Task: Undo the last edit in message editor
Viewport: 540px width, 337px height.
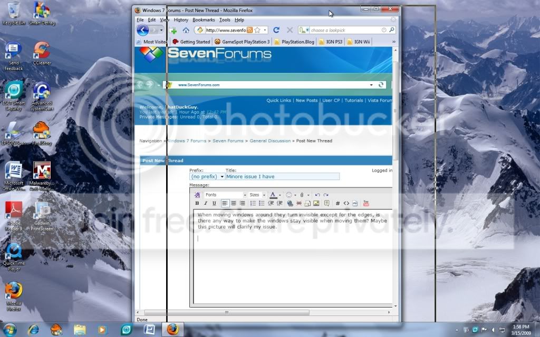Action: 317,195
